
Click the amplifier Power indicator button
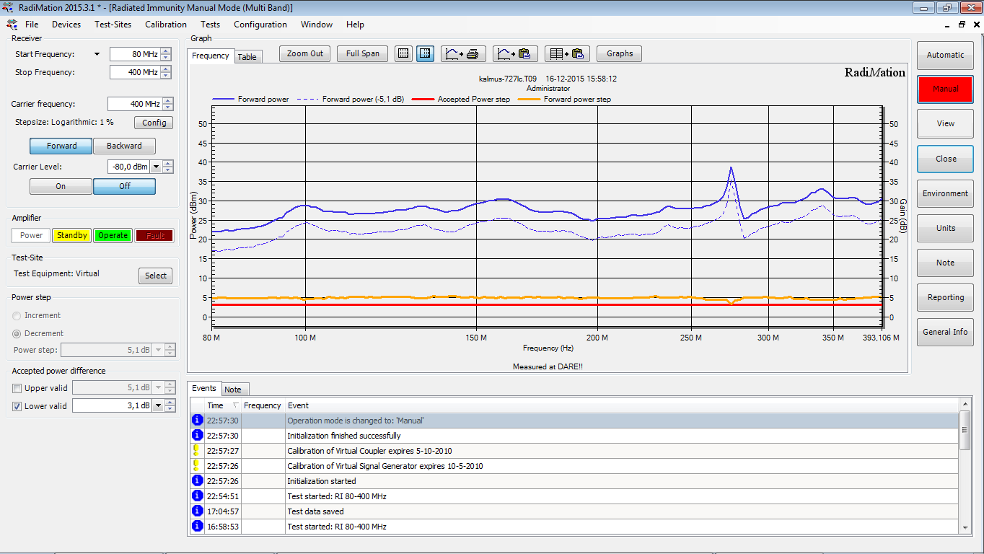point(31,235)
